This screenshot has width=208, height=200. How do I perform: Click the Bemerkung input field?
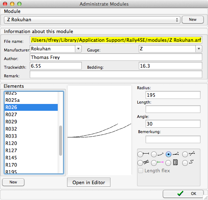(173, 140)
